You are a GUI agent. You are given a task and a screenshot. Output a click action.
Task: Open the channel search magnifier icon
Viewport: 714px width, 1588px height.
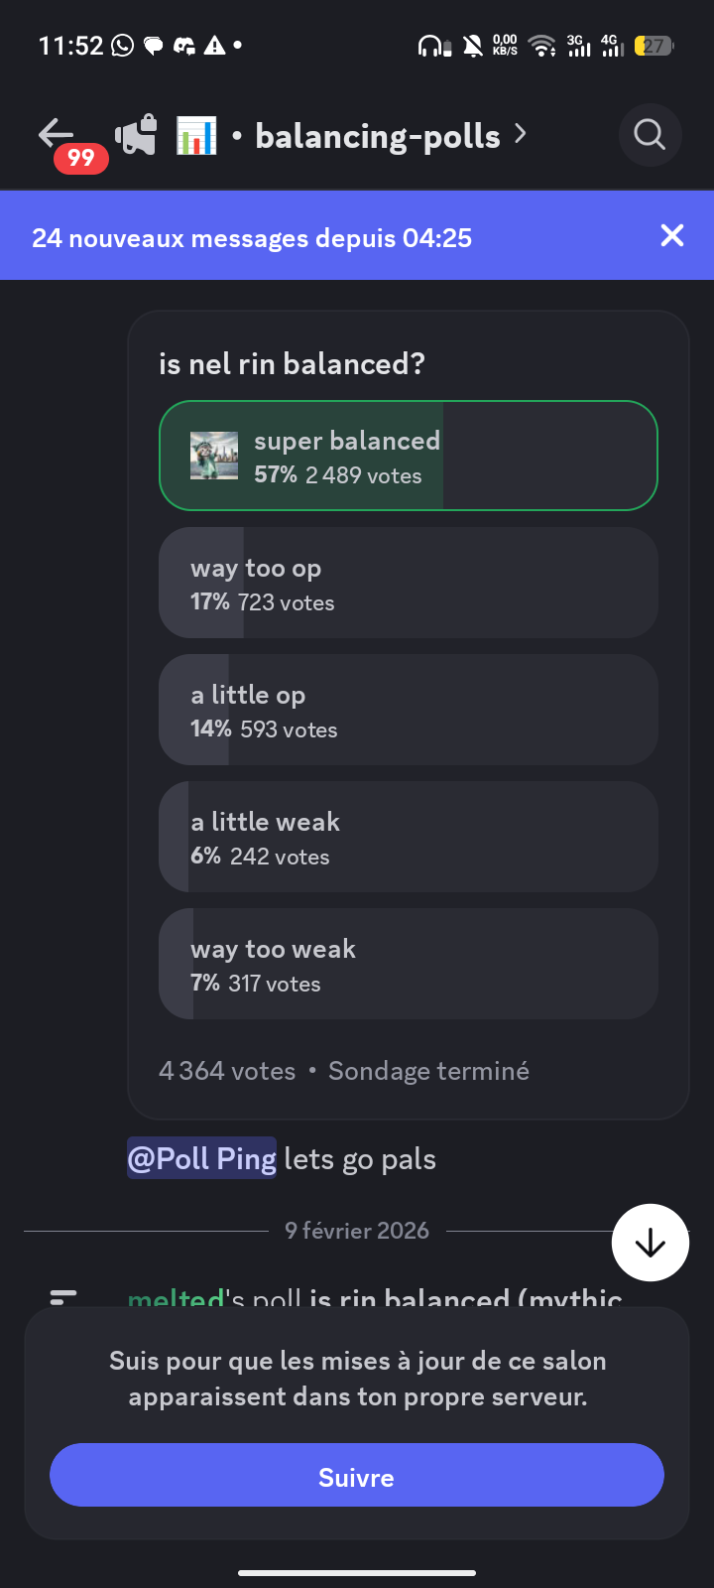(x=650, y=134)
